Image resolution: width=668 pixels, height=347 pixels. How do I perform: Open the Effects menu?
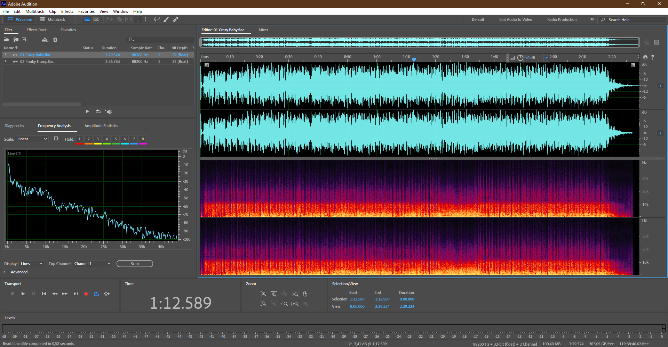(67, 11)
